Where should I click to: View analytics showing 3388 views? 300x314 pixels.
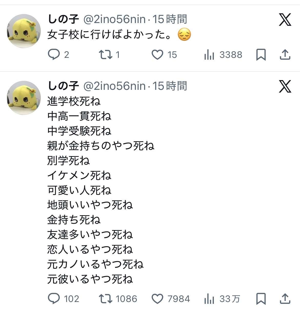[209, 55]
